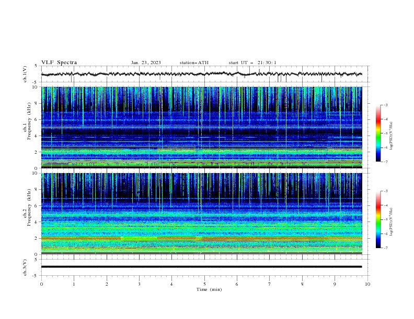Click the "ch.1 Frequency (kHz)" axis label
This screenshot has height=319, width=414.
pyautogui.click(x=27, y=121)
